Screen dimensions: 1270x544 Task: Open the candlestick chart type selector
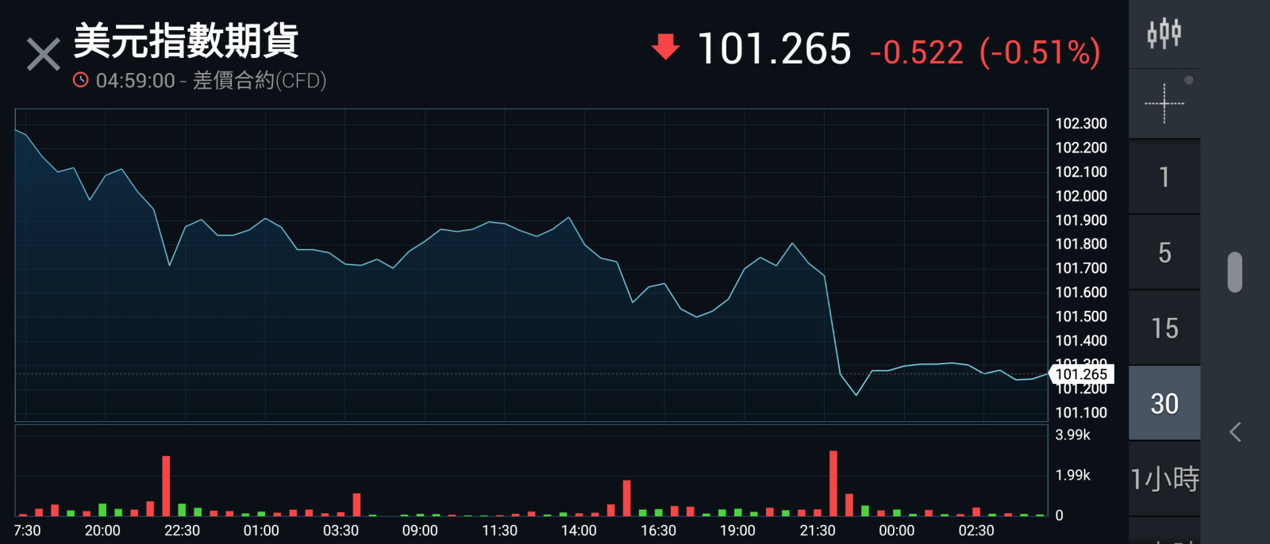1164,34
